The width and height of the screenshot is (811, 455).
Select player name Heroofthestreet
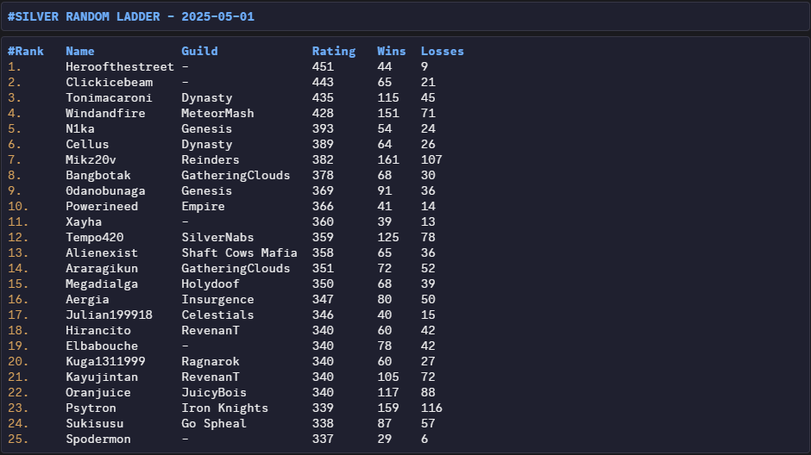tap(119, 66)
